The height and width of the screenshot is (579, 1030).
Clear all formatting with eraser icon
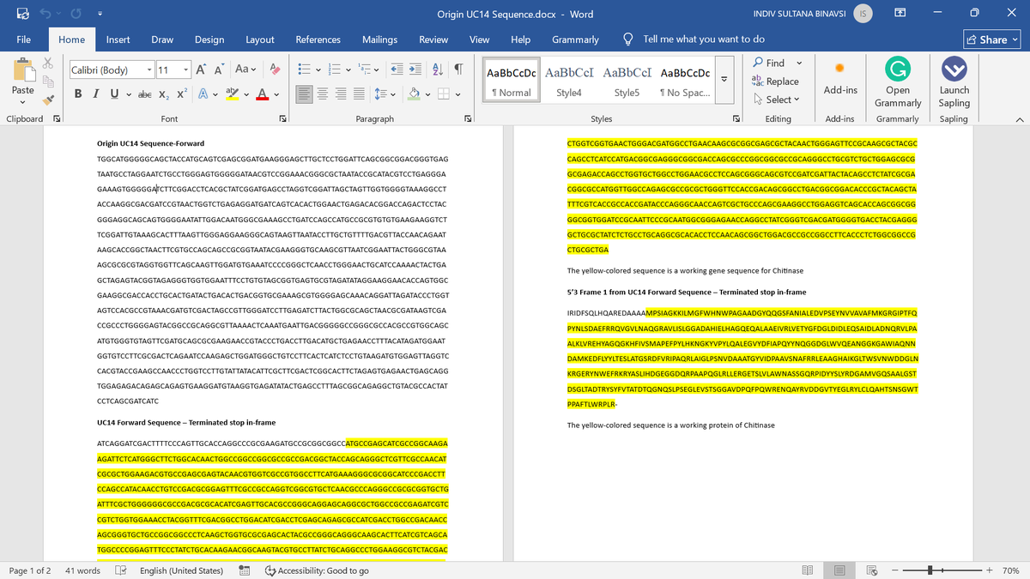[275, 69]
